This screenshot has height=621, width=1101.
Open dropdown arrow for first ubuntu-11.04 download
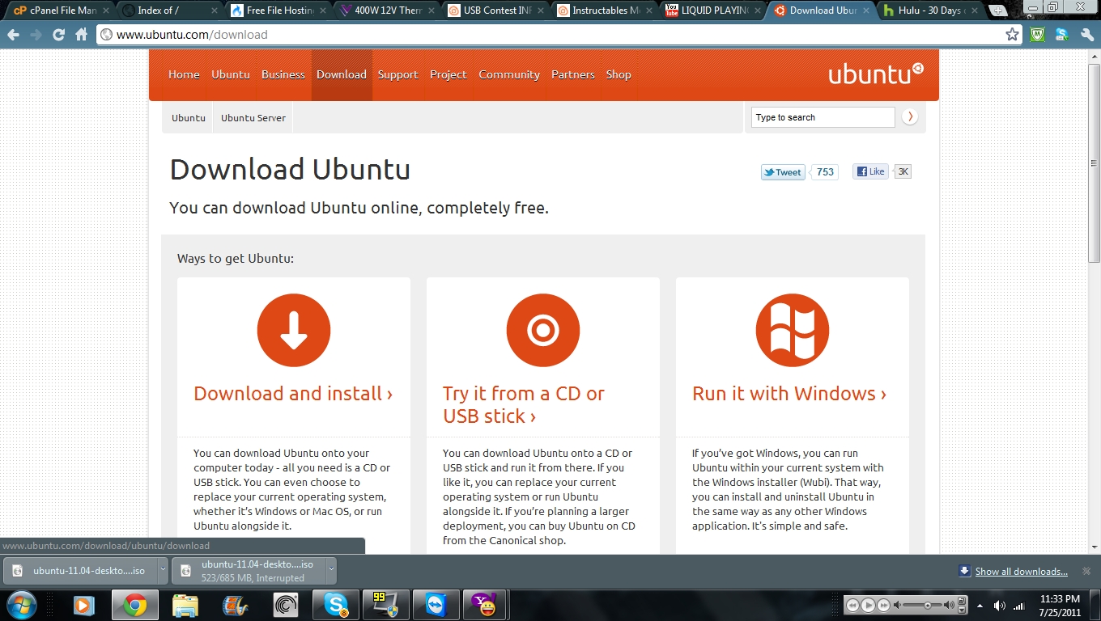click(x=163, y=570)
